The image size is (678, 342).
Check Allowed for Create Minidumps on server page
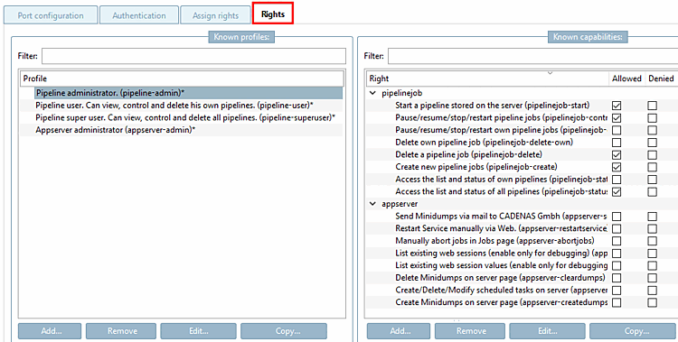point(617,302)
